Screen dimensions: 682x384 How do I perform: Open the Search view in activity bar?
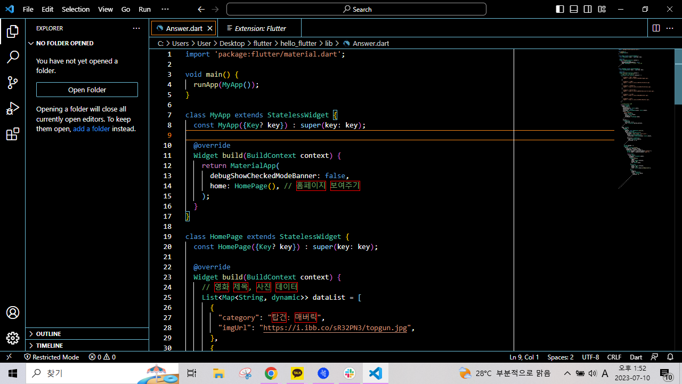pyautogui.click(x=13, y=57)
